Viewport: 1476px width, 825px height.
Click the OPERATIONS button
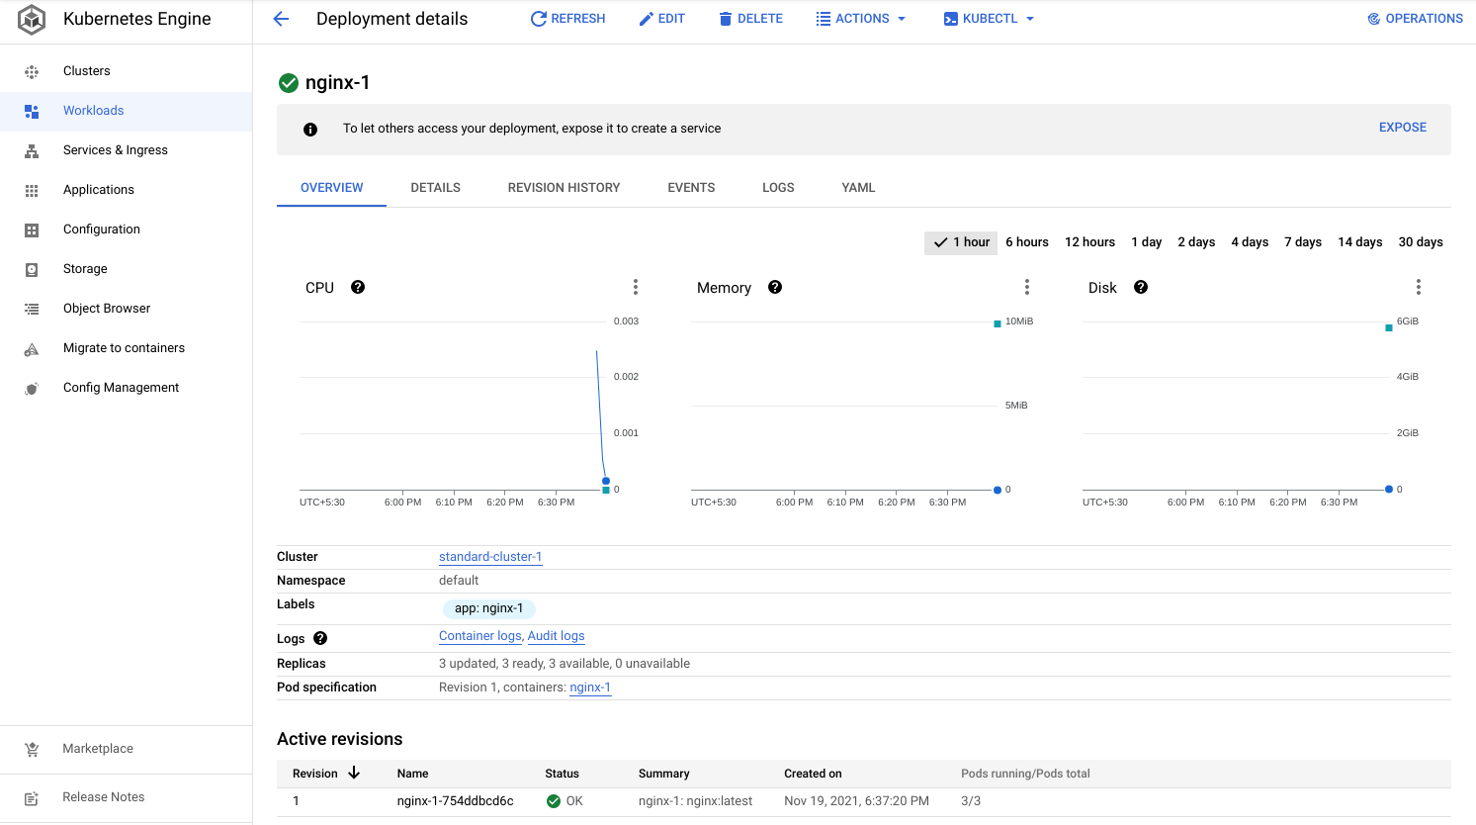[x=1415, y=19]
